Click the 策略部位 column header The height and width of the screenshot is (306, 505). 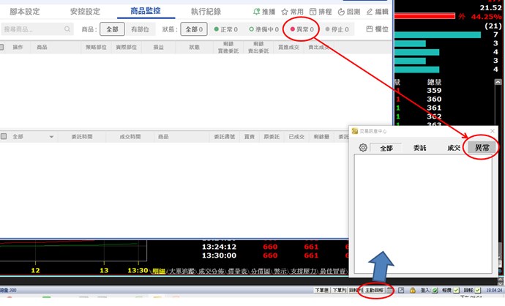tap(96, 48)
